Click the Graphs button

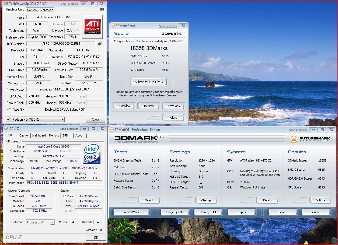tap(242, 212)
